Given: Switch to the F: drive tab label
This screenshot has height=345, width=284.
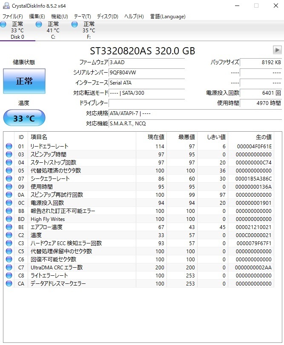Looking at the screenshot, I should (89, 37).
